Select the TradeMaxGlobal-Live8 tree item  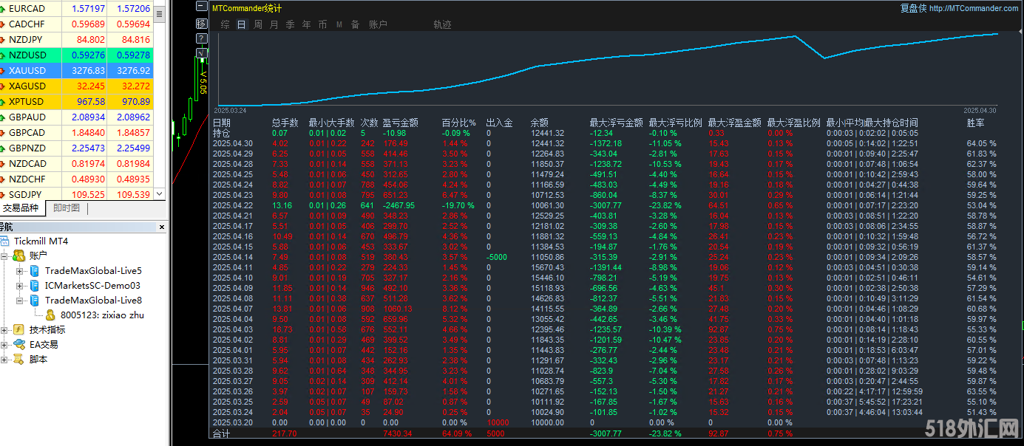click(93, 301)
